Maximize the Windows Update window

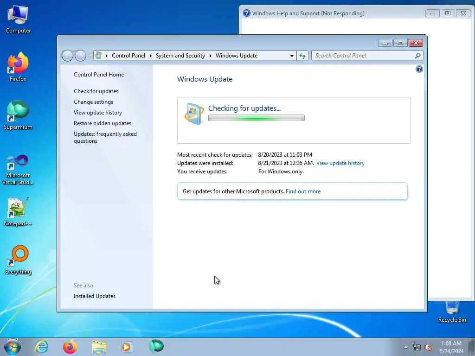(400, 43)
